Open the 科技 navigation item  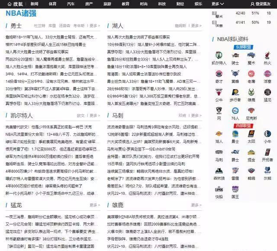click(x=162, y=4)
